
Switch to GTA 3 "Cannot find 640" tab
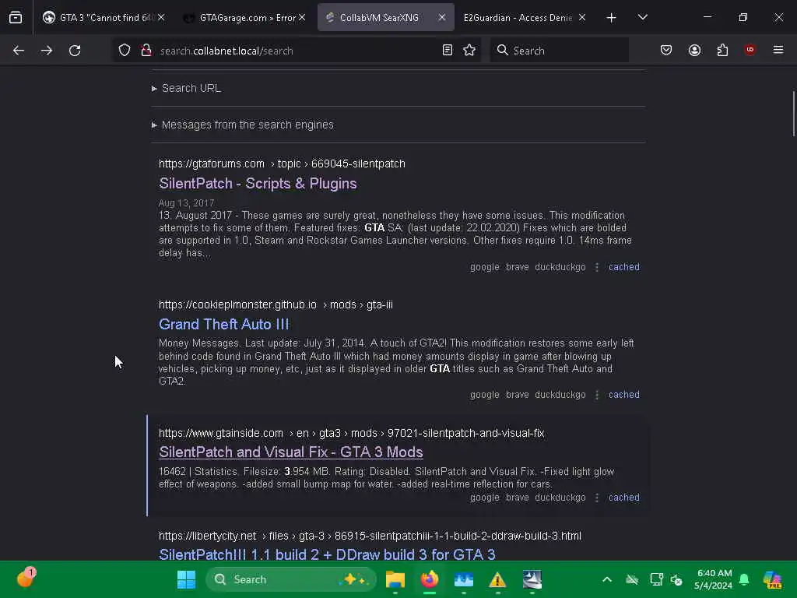pyautogui.click(x=104, y=18)
